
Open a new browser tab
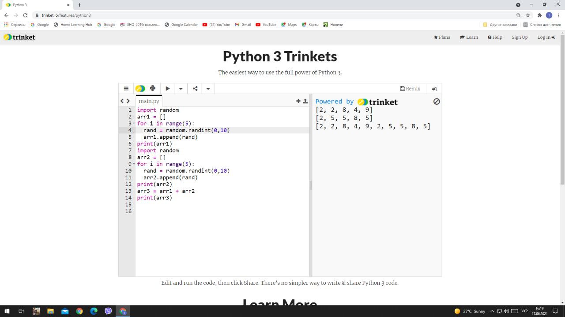[79, 5]
